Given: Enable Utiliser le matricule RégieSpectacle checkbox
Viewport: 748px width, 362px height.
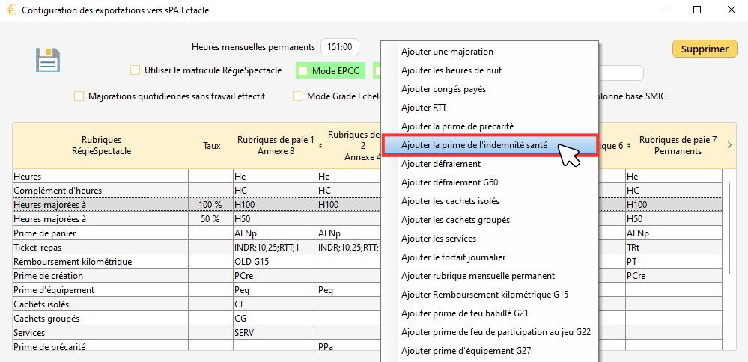Looking at the screenshot, I should 136,70.
